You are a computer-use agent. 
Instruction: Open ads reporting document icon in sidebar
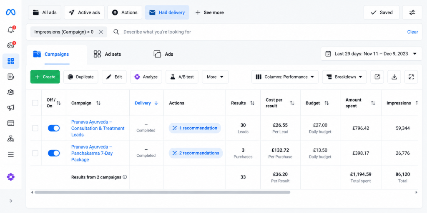10,77
